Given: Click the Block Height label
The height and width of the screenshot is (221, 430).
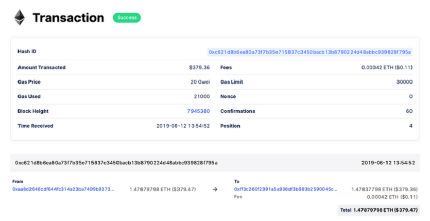Looking at the screenshot, I should [x=33, y=111].
